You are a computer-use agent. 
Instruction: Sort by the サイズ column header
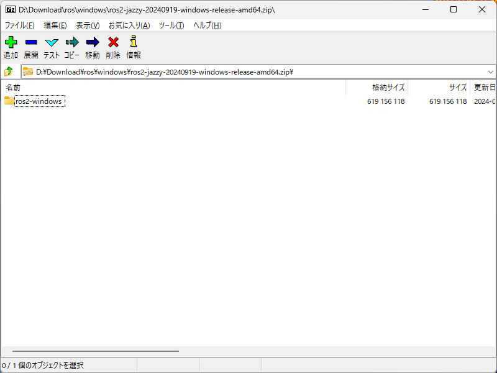439,87
